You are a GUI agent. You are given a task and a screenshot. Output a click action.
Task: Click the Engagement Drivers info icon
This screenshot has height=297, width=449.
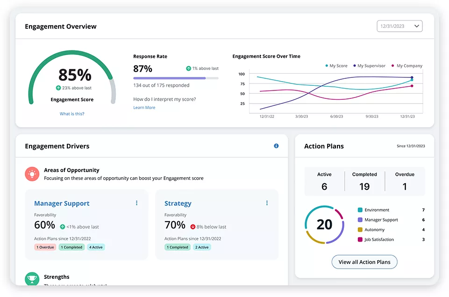tap(276, 146)
